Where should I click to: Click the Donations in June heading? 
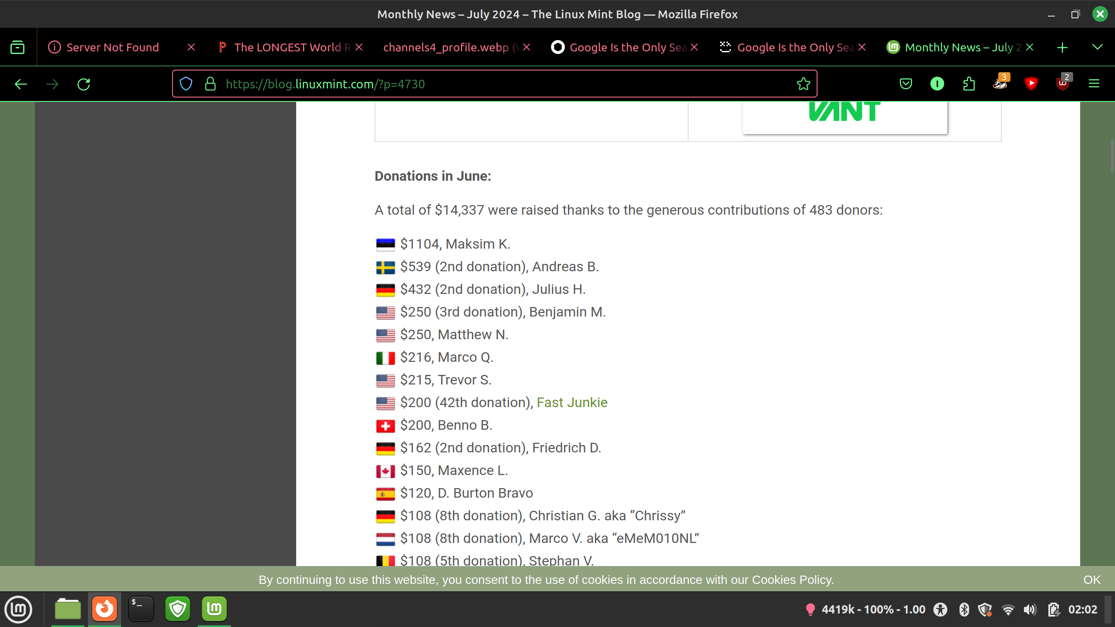(433, 176)
